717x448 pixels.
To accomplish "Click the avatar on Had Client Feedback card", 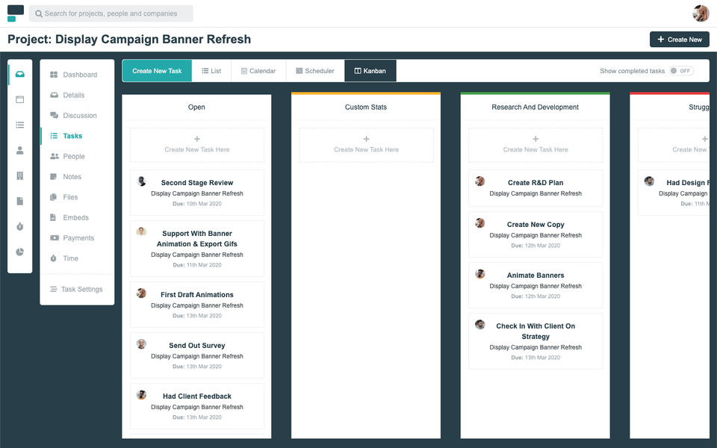I will pos(141,394).
